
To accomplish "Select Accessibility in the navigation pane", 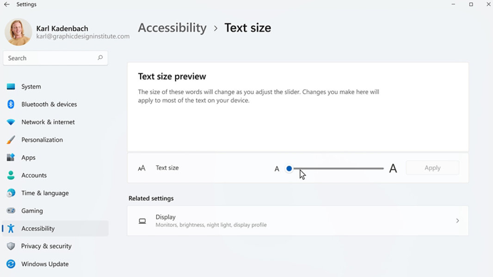I will (38, 228).
